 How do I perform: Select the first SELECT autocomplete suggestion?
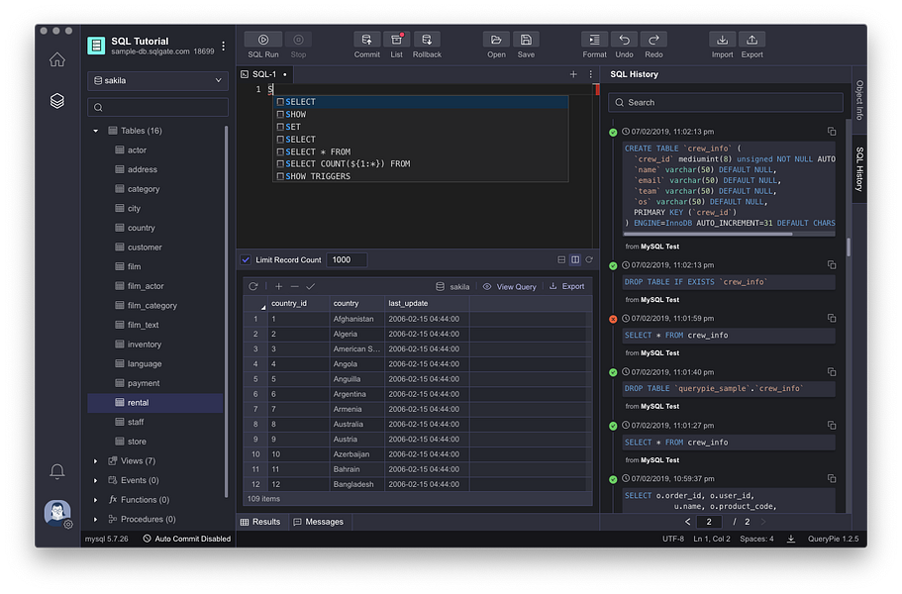point(421,102)
